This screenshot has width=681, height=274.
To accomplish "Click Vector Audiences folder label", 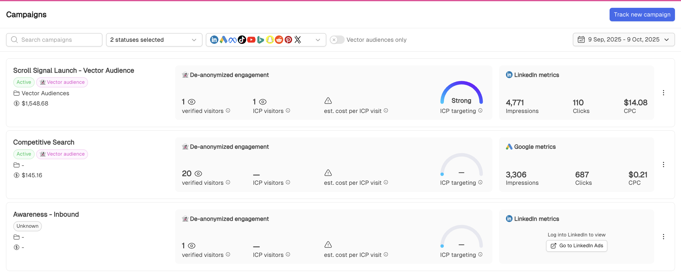I will pyautogui.click(x=45, y=93).
